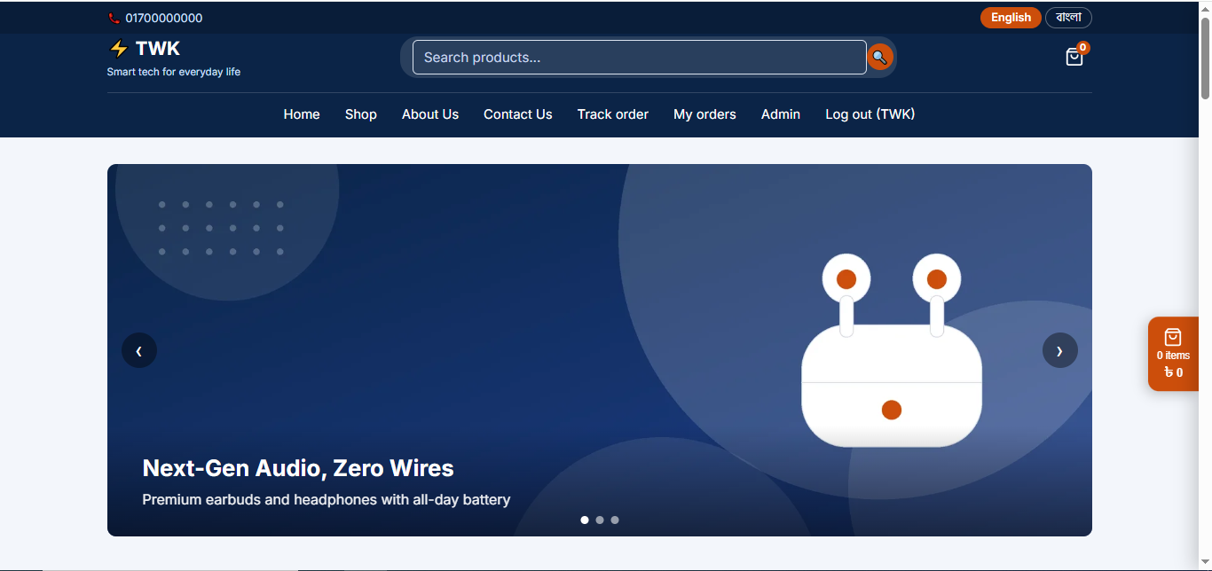The height and width of the screenshot is (571, 1212).
Task: Click the cart badge count
Action: [x=1083, y=48]
